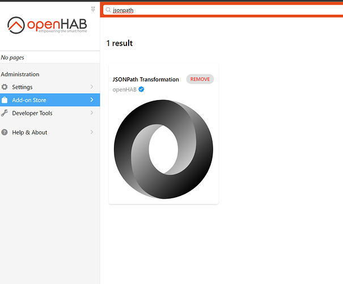Click the Developer Tools wrench icon
This screenshot has height=284, width=343.
(5, 113)
